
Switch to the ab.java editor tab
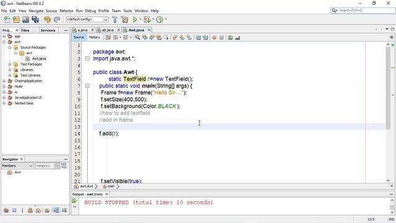pyautogui.click(x=108, y=30)
